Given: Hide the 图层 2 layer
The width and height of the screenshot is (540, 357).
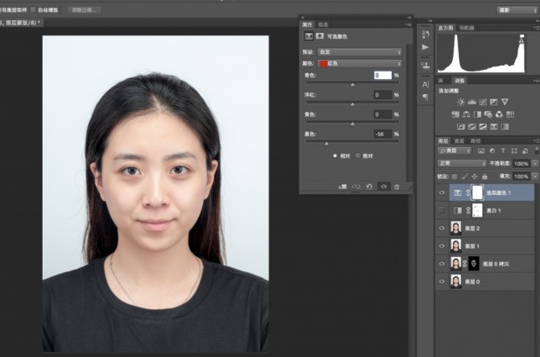Looking at the screenshot, I should click(x=442, y=227).
